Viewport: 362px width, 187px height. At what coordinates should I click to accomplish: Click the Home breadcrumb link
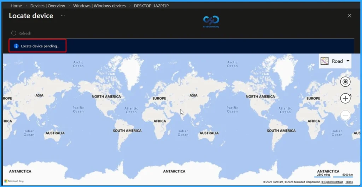pyautogui.click(x=16, y=6)
